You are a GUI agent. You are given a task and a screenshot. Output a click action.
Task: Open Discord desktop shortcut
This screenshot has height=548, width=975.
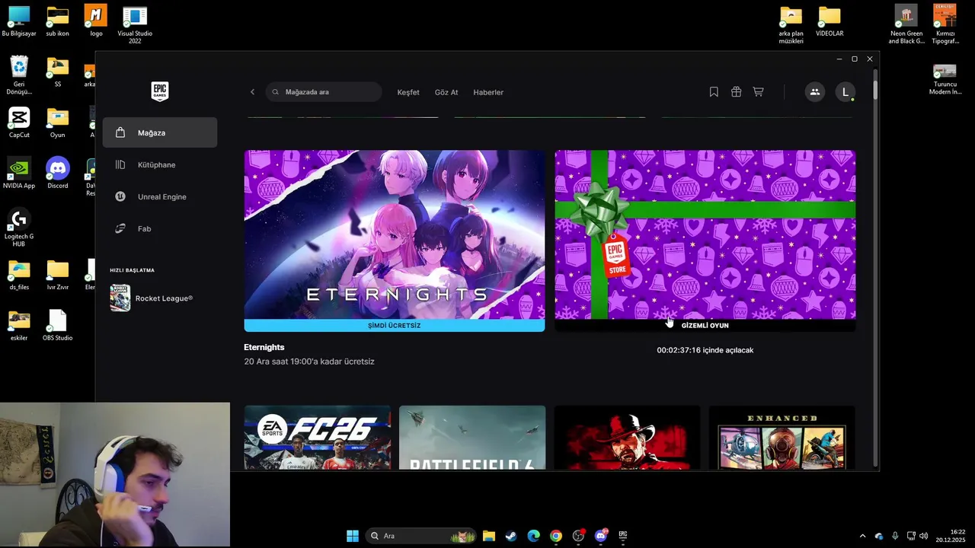[x=57, y=174]
